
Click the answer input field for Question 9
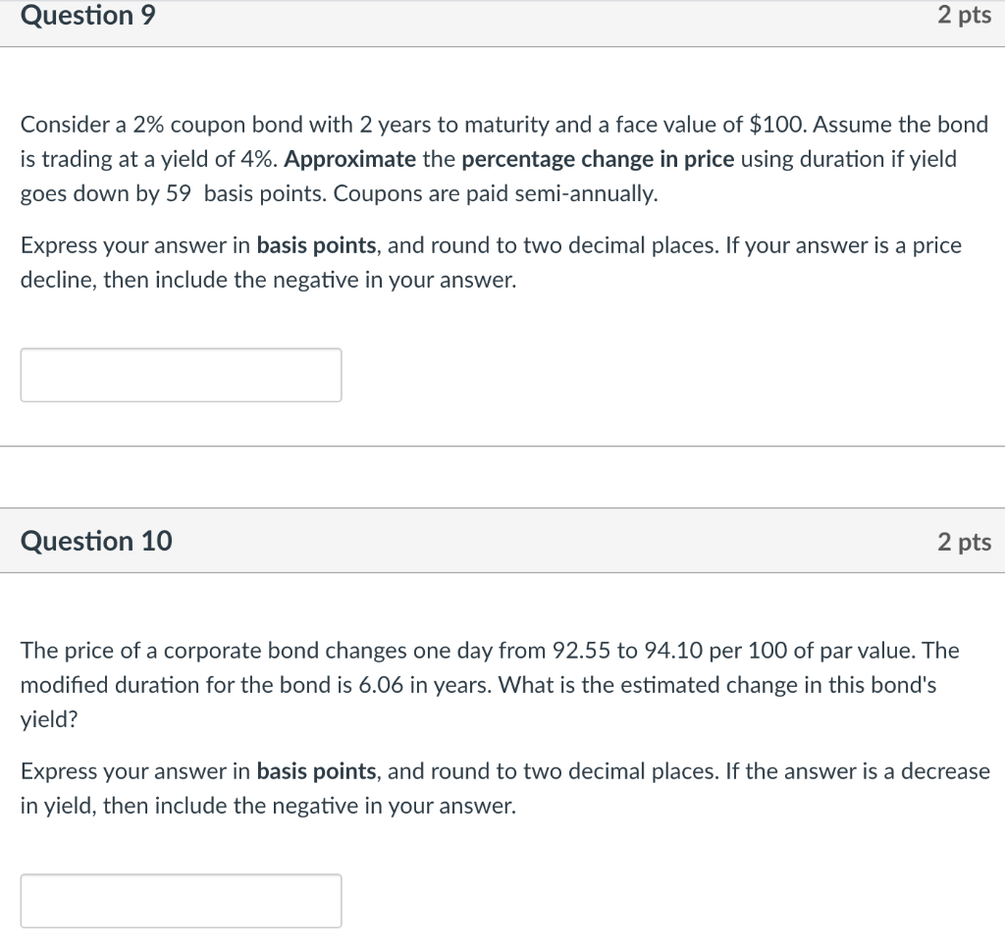[181, 375]
